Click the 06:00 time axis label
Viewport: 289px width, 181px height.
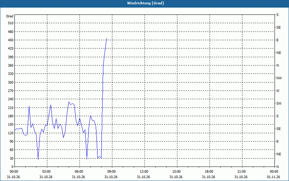(79, 172)
